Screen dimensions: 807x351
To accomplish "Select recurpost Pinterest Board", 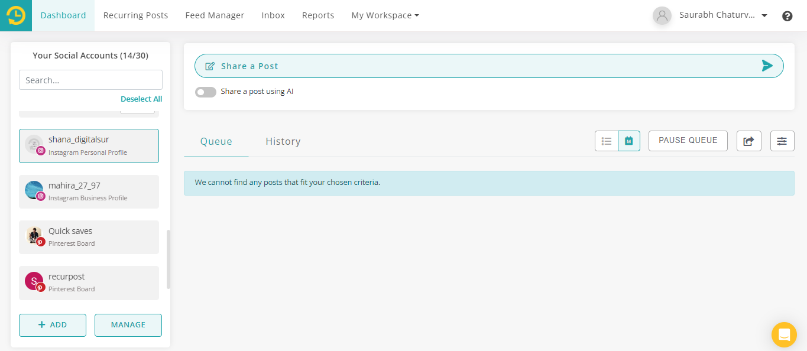I will click(89, 282).
